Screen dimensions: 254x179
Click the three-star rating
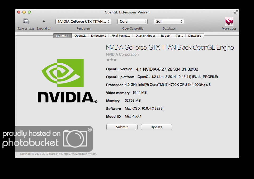[111, 60]
